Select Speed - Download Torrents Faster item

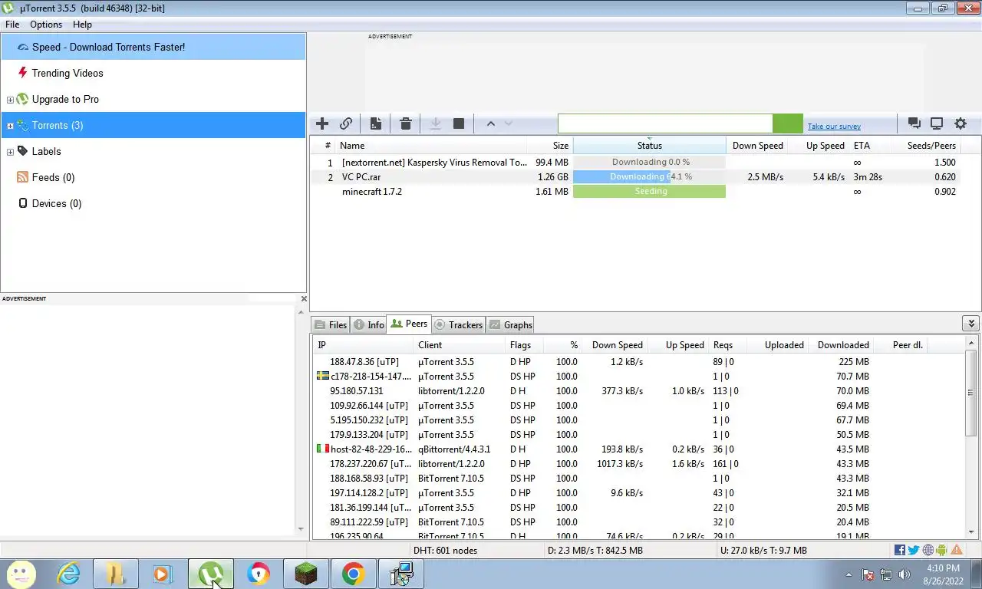(153, 47)
